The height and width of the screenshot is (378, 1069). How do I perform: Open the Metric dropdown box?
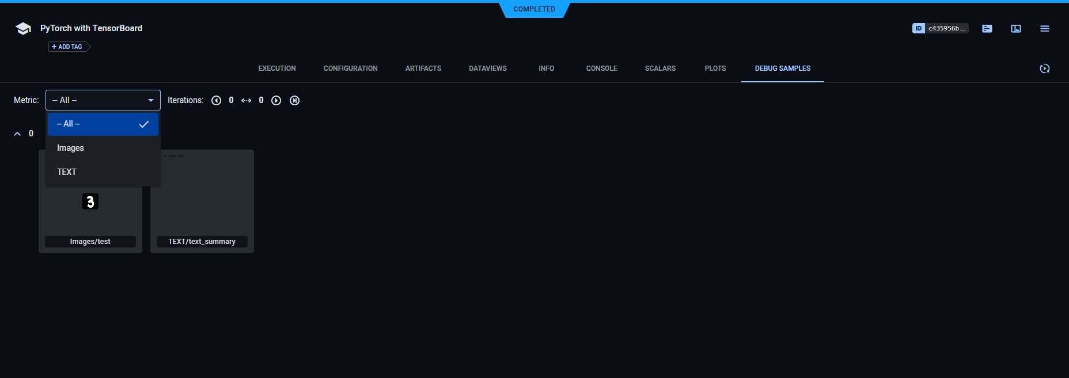[x=103, y=100]
